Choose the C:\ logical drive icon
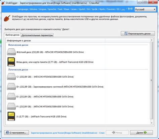 (x=11, y=77)
